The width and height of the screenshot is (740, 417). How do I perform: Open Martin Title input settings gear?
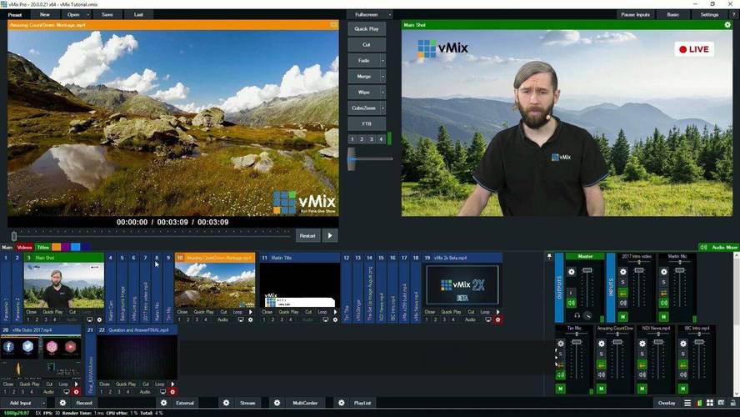click(x=336, y=319)
